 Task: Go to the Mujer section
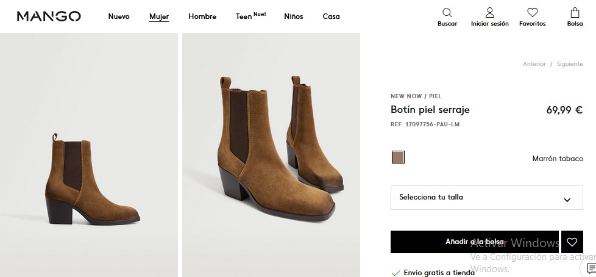pyautogui.click(x=159, y=16)
